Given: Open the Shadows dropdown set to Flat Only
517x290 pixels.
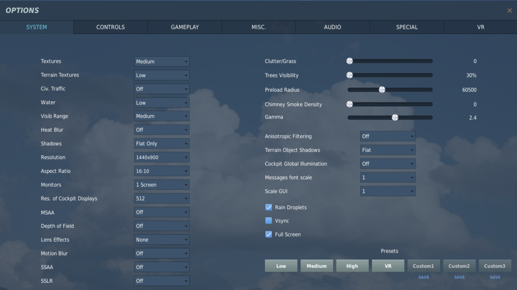Looking at the screenshot, I should [161, 143].
